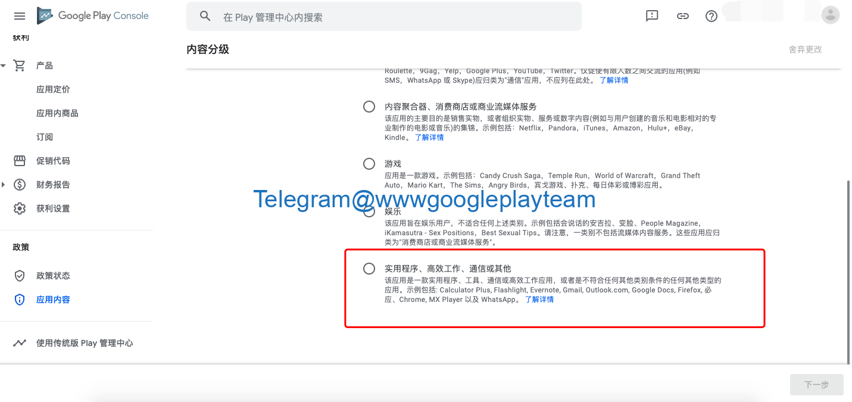Click the 舍弃更改 button
852x402 pixels.
[805, 49]
